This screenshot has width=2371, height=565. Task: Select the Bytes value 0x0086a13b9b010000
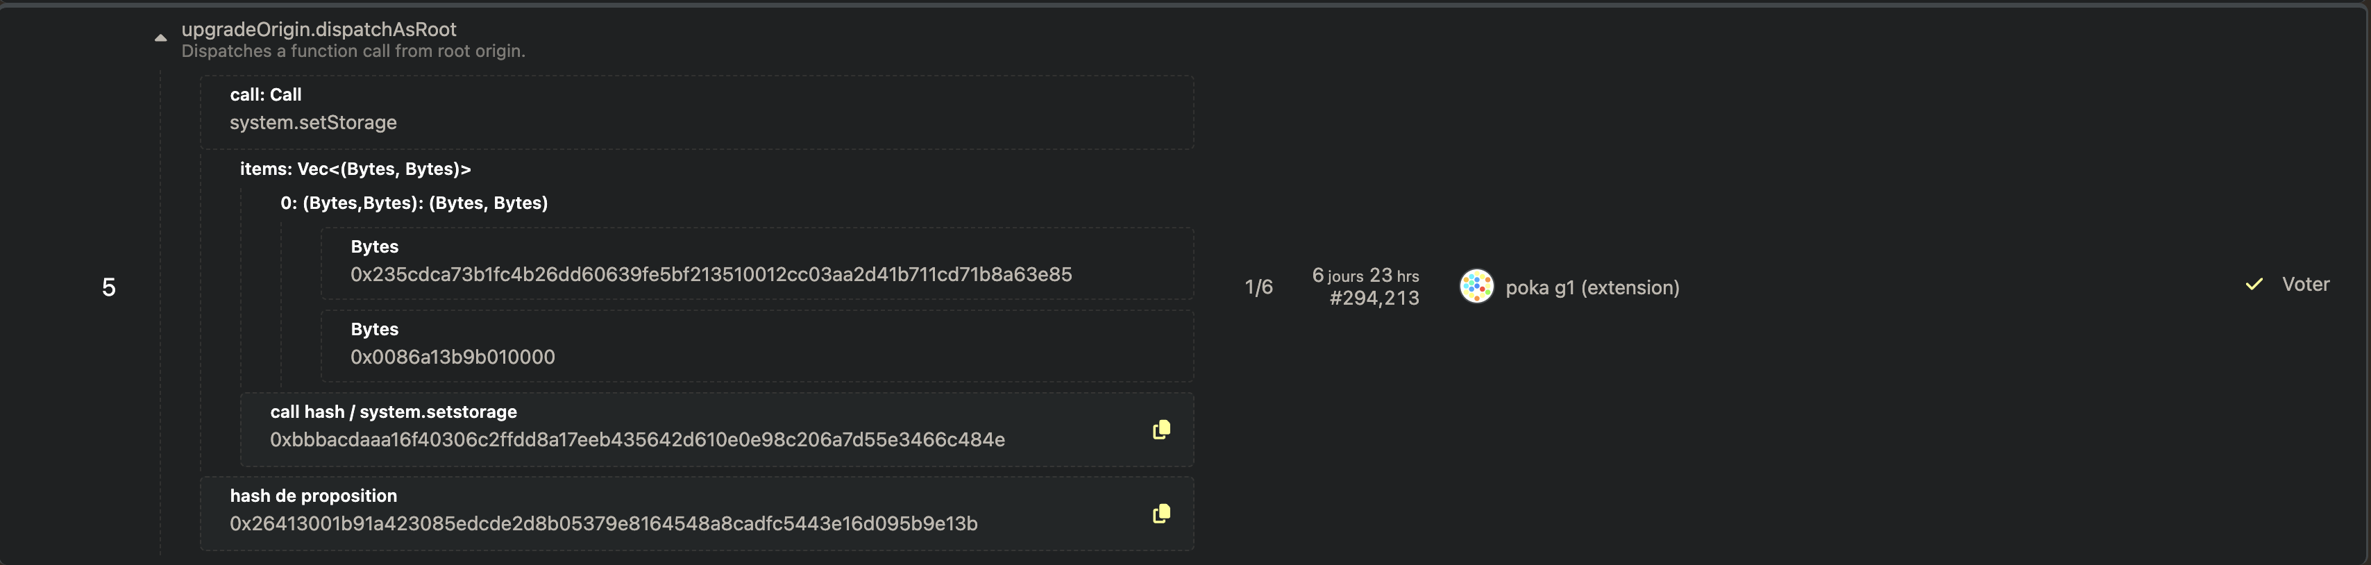pyautogui.click(x=452, y=357)
